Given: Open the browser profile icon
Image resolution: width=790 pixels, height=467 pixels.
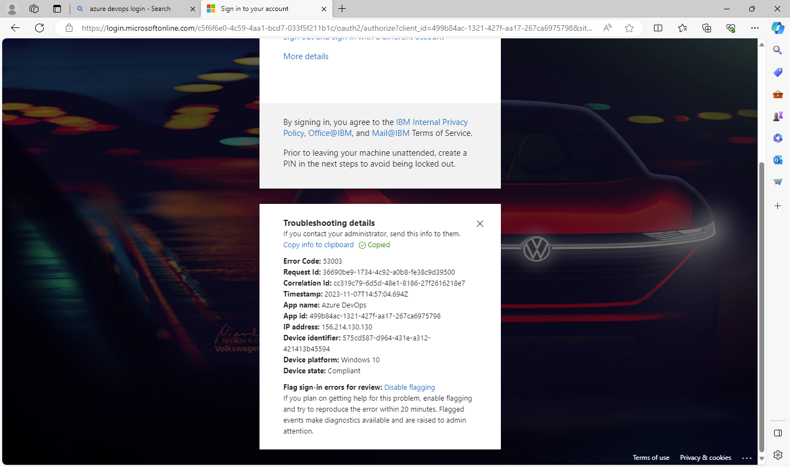Looking at the screenshot, I should tap(12, 9).
